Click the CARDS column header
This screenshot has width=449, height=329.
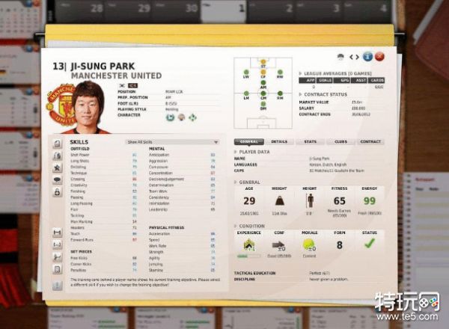point(377,81)
